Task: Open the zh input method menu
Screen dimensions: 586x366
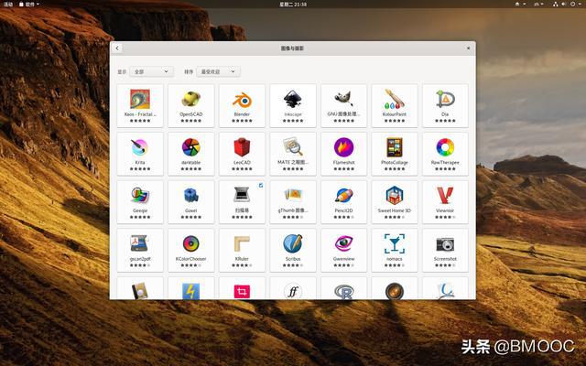Action: point(538,4)
